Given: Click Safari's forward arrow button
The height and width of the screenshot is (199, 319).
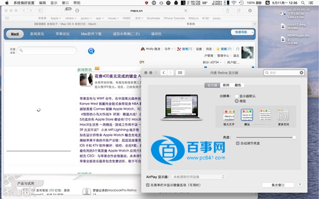Looking at the screenshot, I should [x=31, y=11].
